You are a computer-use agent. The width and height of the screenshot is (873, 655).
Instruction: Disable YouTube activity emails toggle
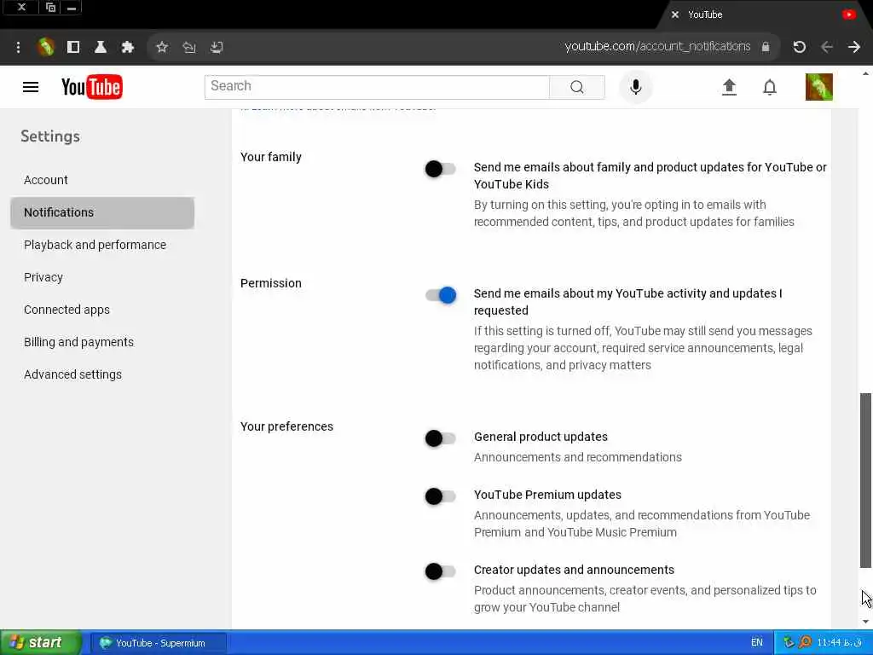[x=440, y=294]
